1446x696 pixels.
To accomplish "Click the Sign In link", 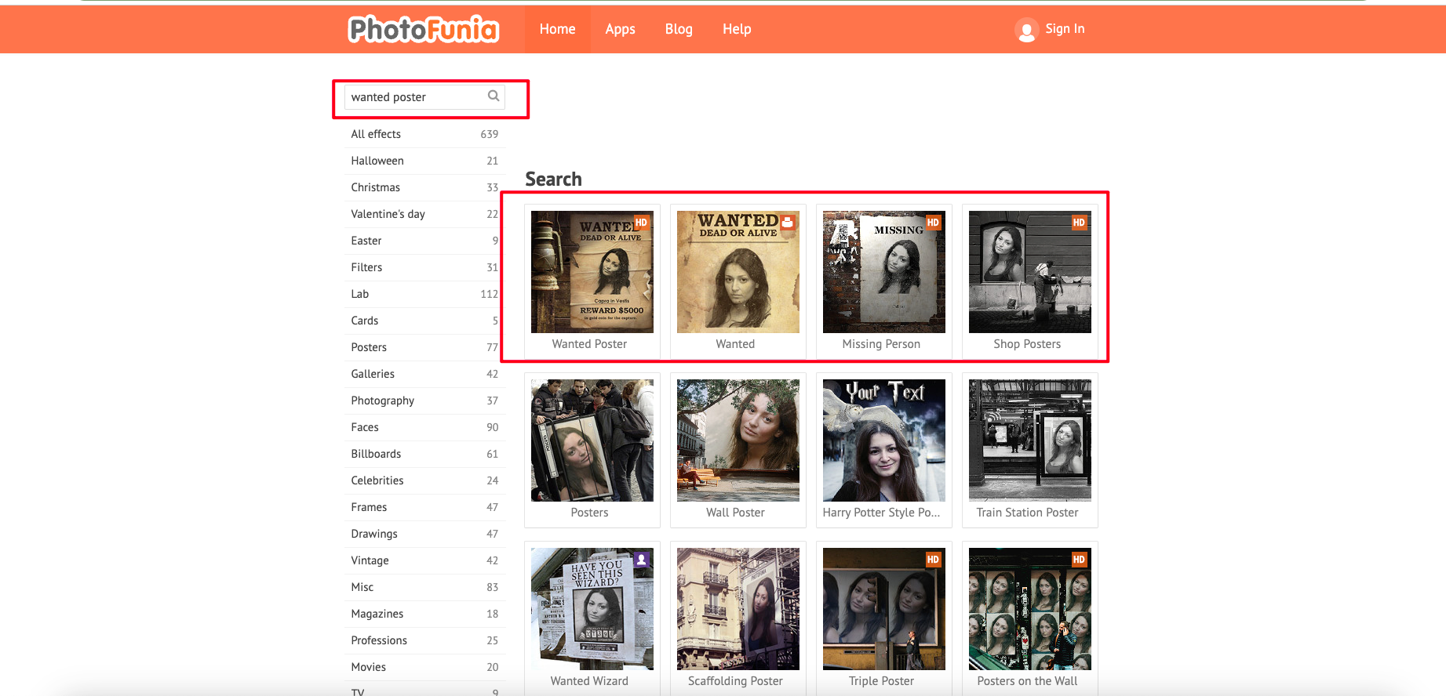I will click(x=1065, y=29).
